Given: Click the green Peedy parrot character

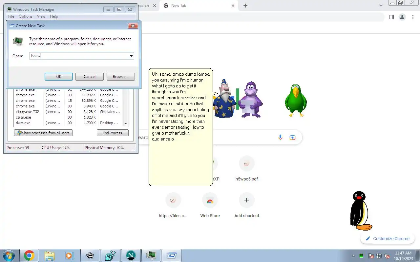Looking at the screenshot, I should 296,101.
